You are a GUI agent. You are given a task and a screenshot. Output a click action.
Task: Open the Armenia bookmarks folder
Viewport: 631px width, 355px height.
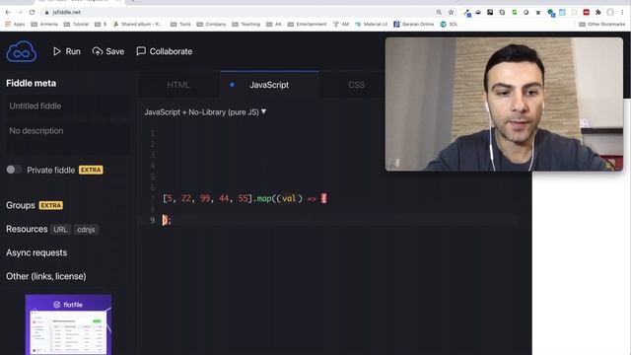(x=44, y=24)
